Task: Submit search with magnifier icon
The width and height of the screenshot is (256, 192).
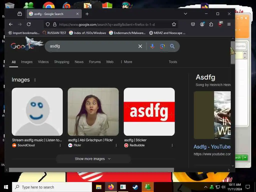Action: tap(172, 46)
